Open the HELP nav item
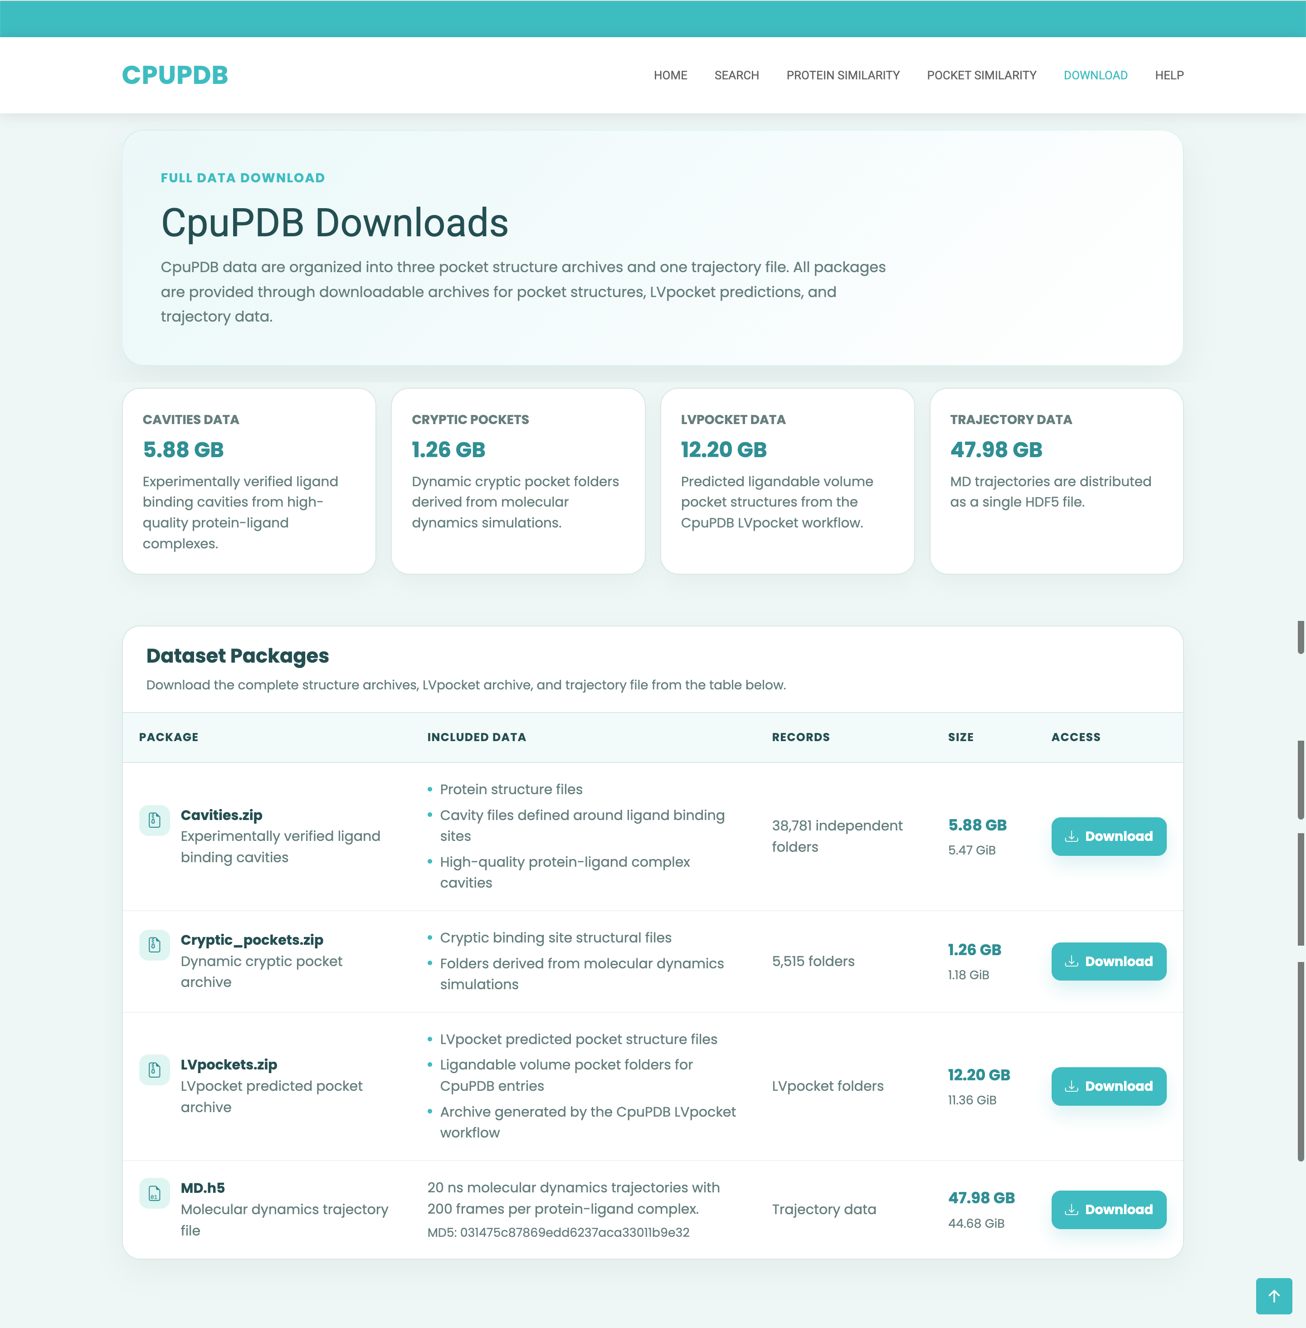The width and height of the screenshot is (1306, 1328). [1169, 75]
